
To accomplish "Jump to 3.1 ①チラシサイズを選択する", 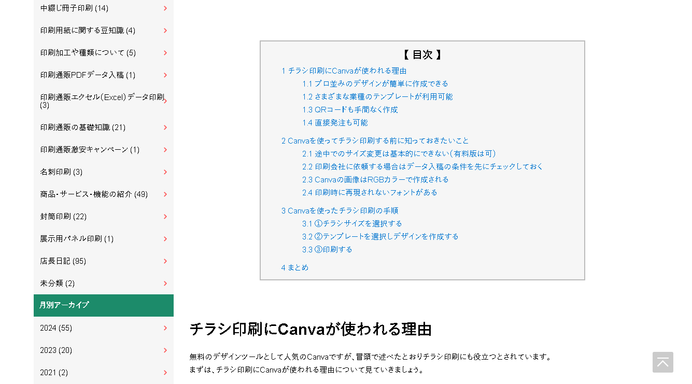I will [x=352, y=224].
